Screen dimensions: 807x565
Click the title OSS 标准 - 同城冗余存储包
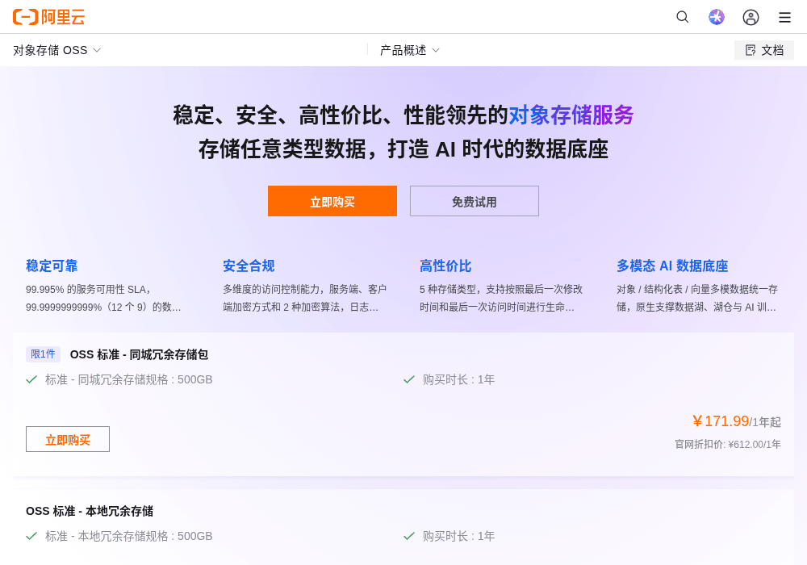[x=139, y=354]
